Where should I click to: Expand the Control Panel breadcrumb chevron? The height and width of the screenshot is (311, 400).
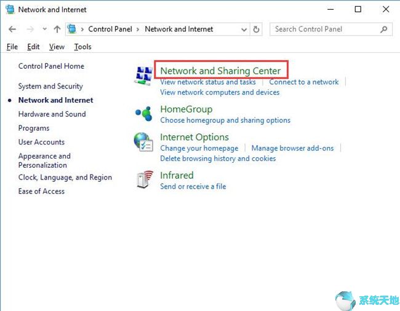click(82, 29)
